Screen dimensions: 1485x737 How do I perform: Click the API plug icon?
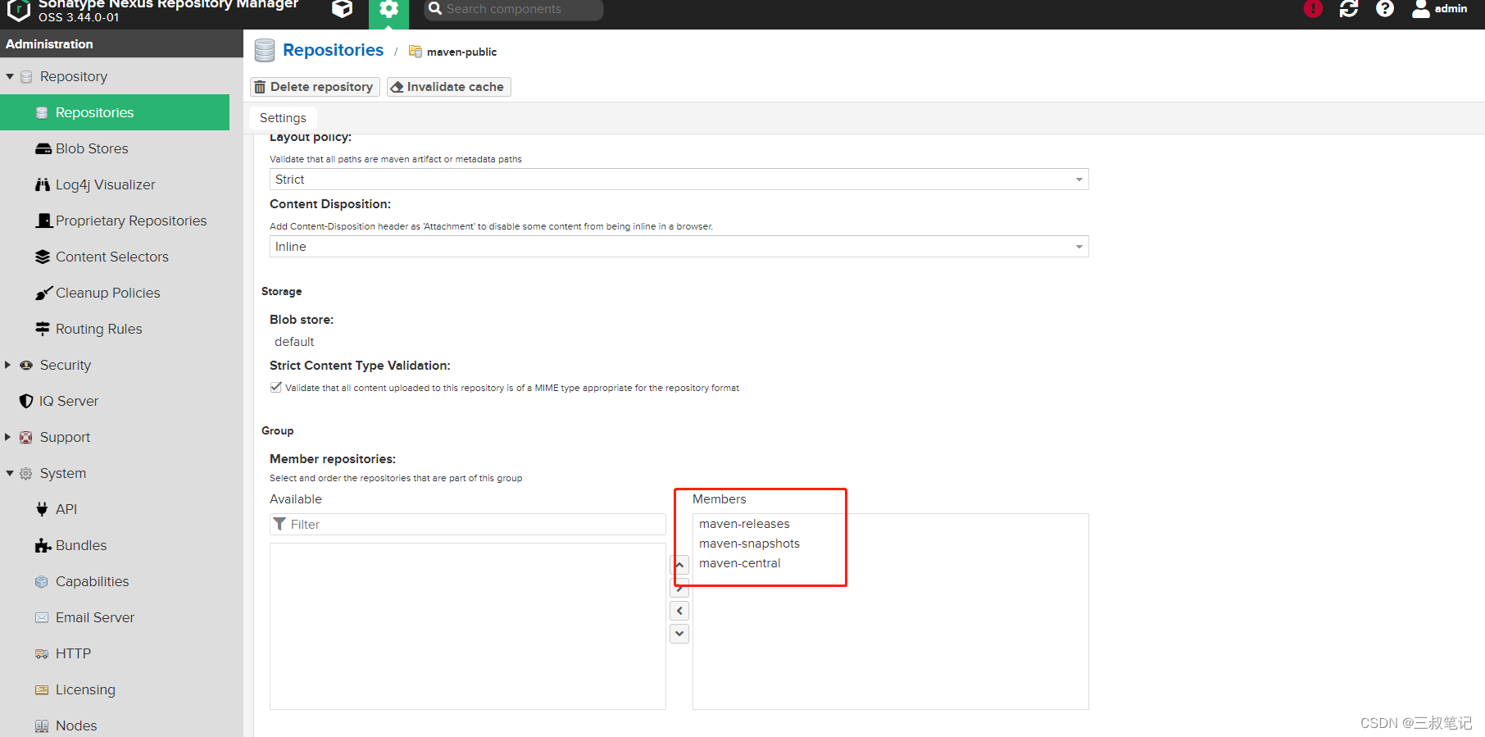pos(42,509)
